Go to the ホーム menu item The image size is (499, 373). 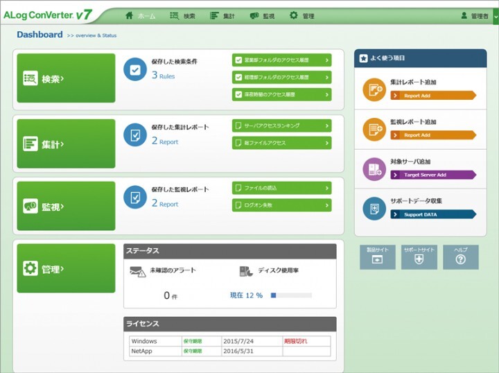tap(140, 15)
